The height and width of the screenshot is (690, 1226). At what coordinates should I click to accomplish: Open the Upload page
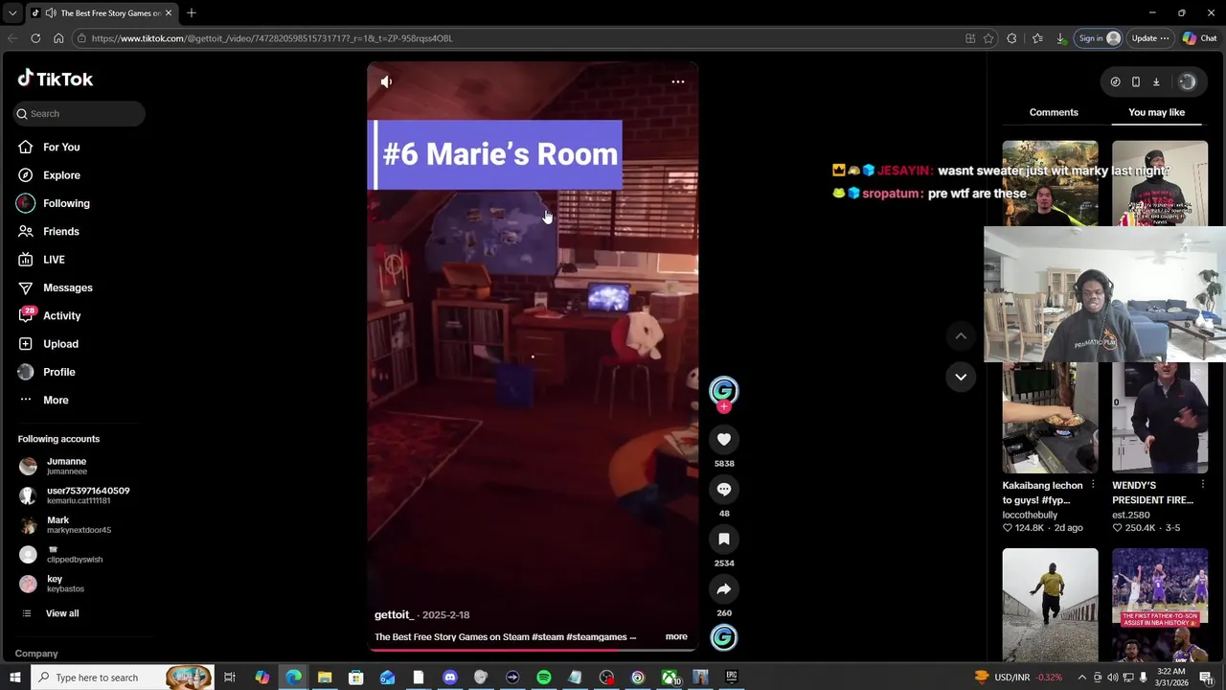pyautogui.click(x=60, y=343)
